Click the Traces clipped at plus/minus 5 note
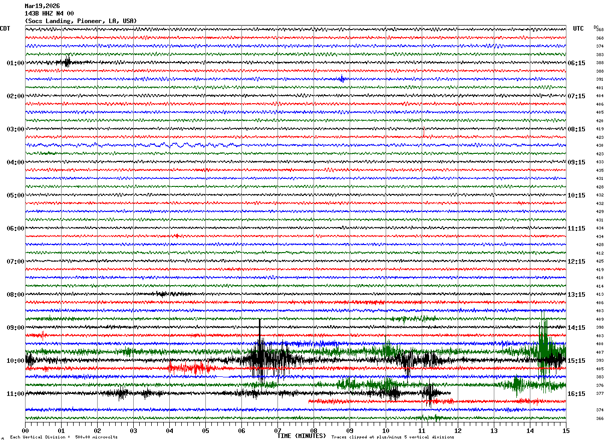606x444 pixels. pyautogui.click(x=393, y=437)
